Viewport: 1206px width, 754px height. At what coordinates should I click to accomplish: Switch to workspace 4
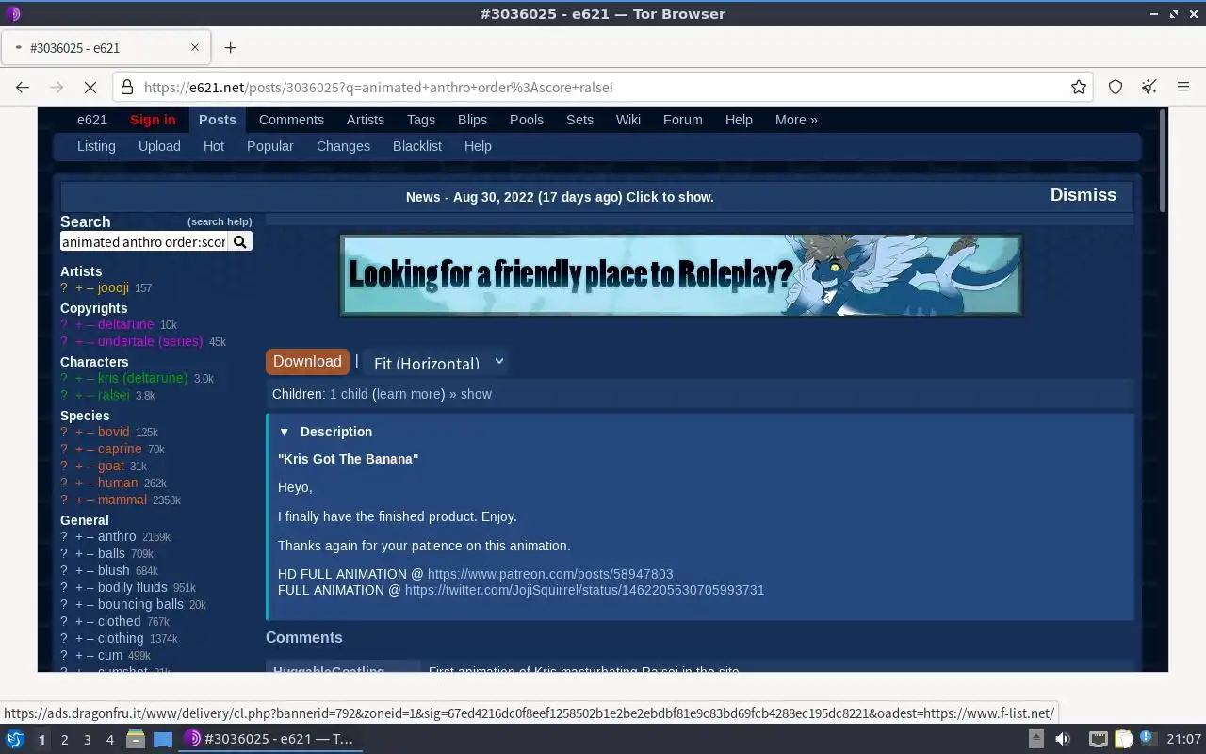pos(110,740)
